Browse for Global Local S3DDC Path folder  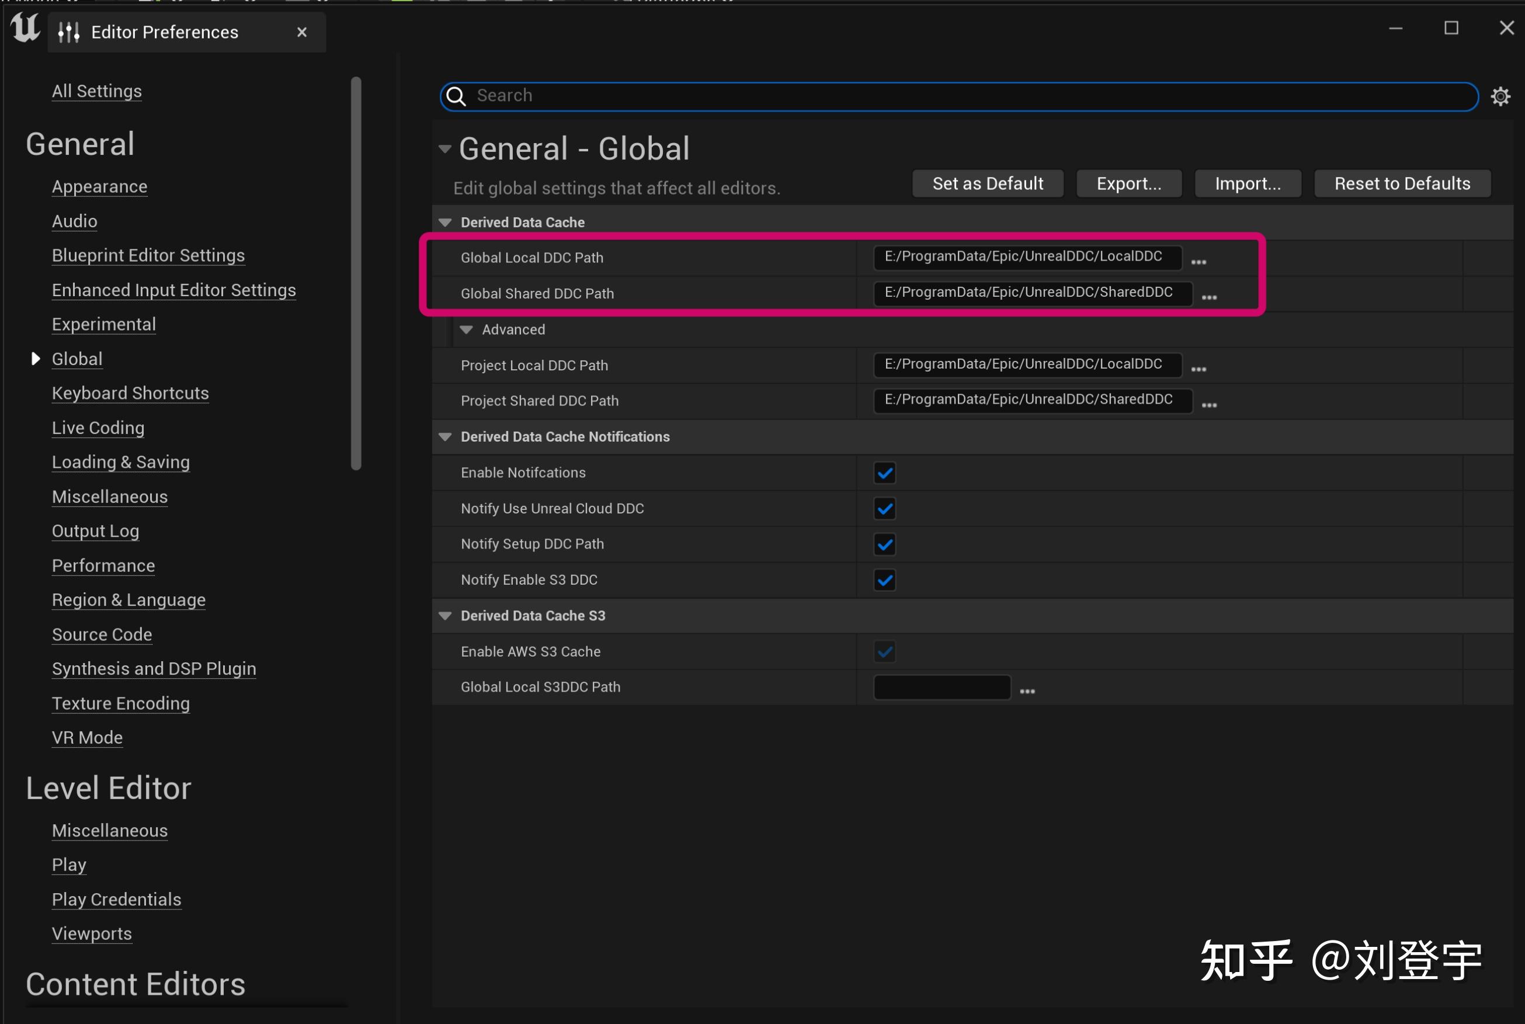click(x=1027, y=692)
